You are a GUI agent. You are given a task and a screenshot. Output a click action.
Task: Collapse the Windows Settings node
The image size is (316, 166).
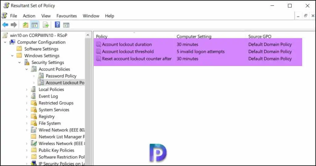(12, 56)
